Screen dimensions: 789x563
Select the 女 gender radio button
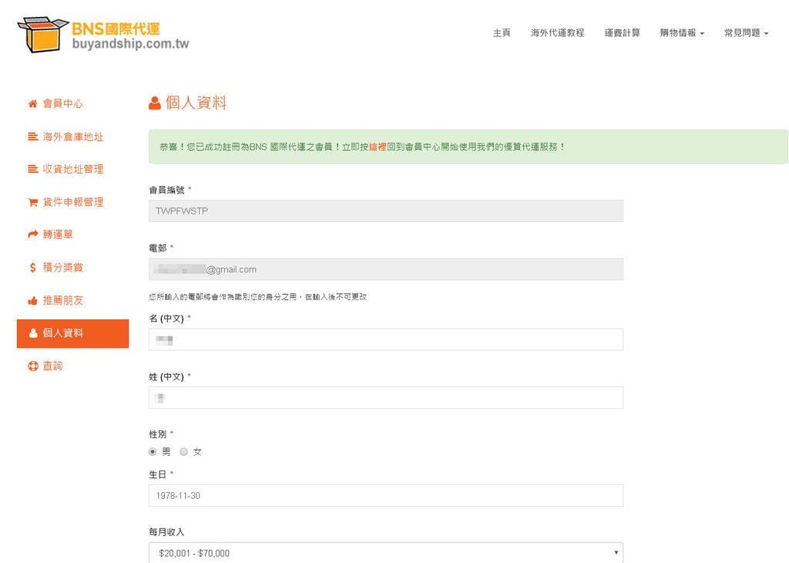pos(183,452)
